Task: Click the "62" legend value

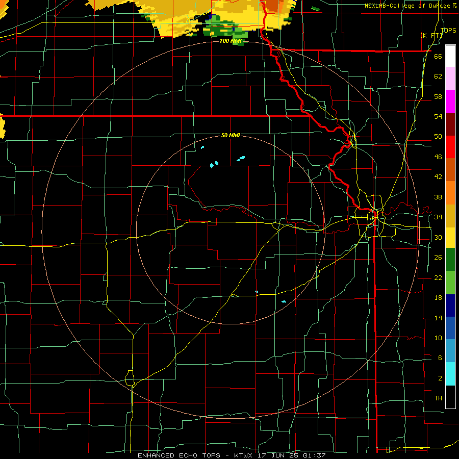Action: (438, 76)
